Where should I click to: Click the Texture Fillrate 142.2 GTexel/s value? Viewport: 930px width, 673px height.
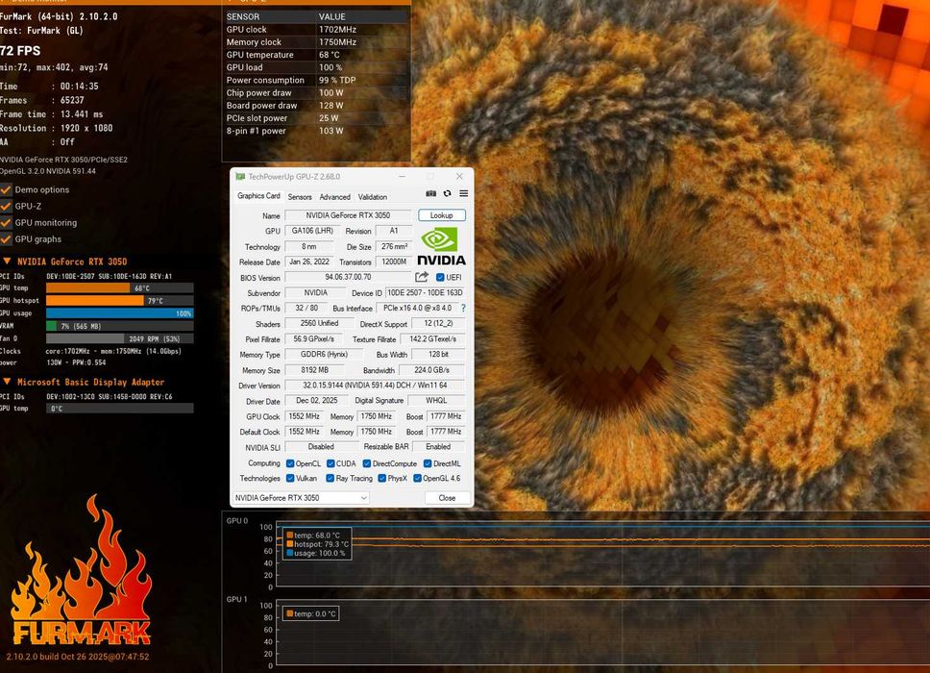[x=433, y=338]
